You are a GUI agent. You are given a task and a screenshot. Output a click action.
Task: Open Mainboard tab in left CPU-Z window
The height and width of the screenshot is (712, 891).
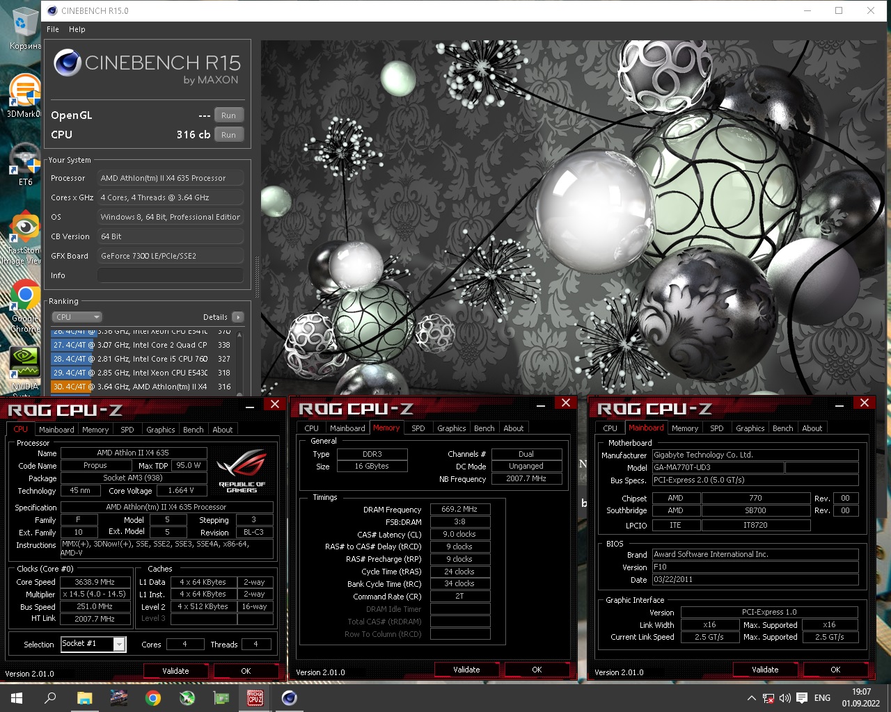point(56,430)
